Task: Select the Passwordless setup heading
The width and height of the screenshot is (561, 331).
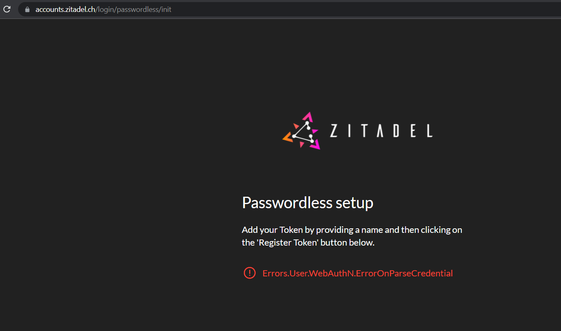Action: coord(307,202)
